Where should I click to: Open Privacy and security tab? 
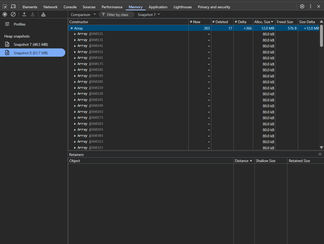[214, 7]
